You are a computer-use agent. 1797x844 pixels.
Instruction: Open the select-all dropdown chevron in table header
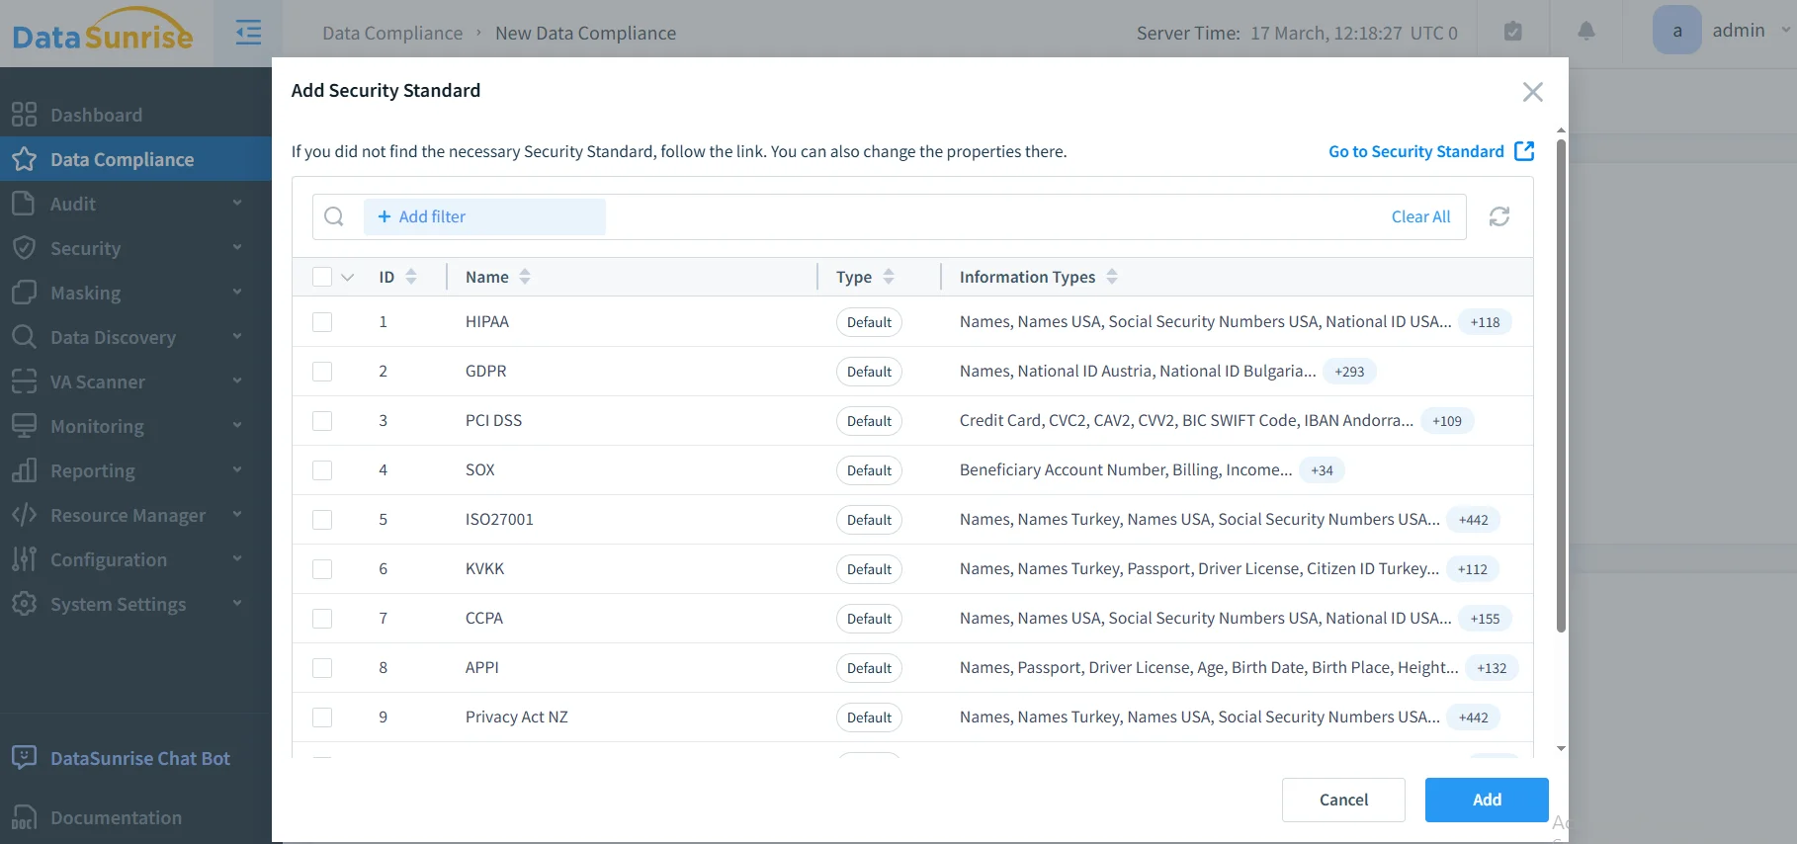pos(348,278)
